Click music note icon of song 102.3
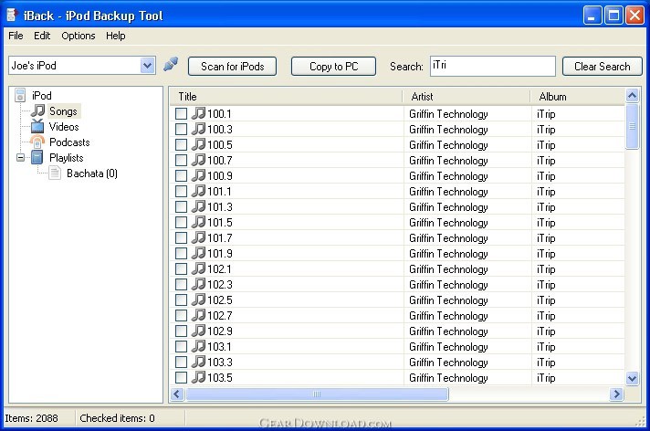650x431 pixels. [199, 284]
